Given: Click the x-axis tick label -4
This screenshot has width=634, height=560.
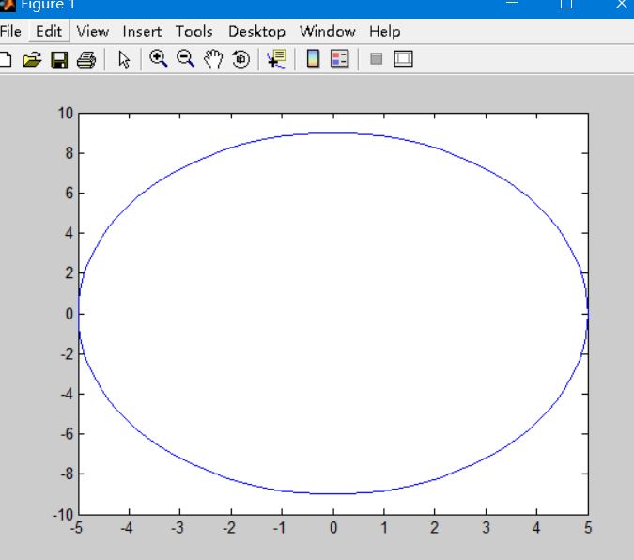Looking at the screenshot, I should coord(127,528).
